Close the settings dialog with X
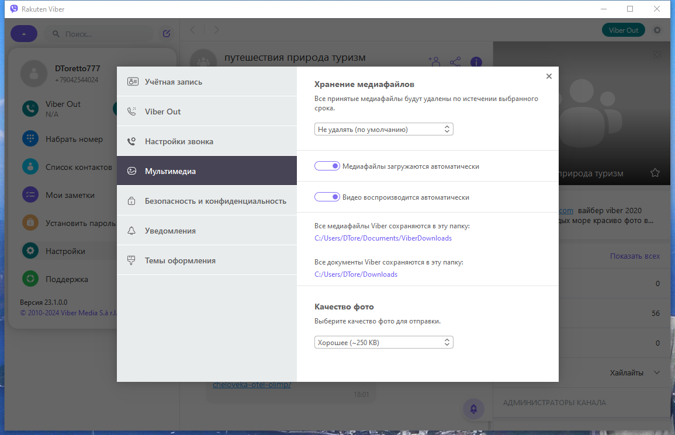675x435 pixels. [x=549, y=76]
